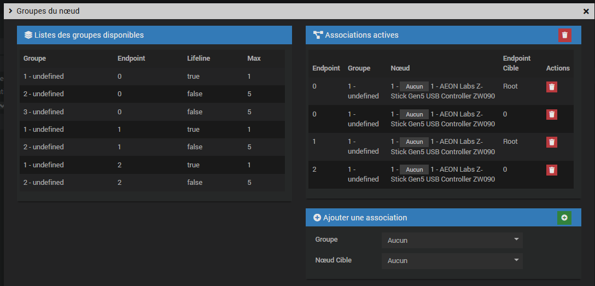The image size is (595, 286).
Task: Click the Aucun label in endpoint 2 row
Action: coord(414,170)
